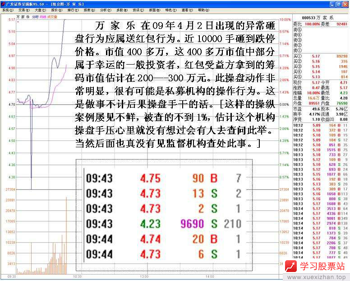
Task: Click the 13:00 time axis label
Action: tap(144, 276)
